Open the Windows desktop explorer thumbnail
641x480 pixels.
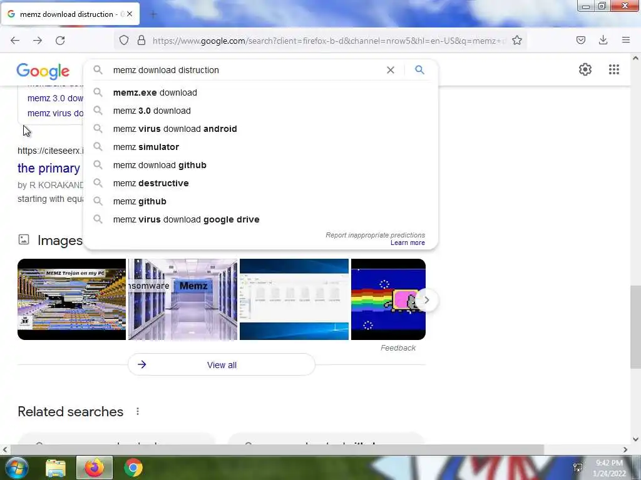tap(294, 299)
